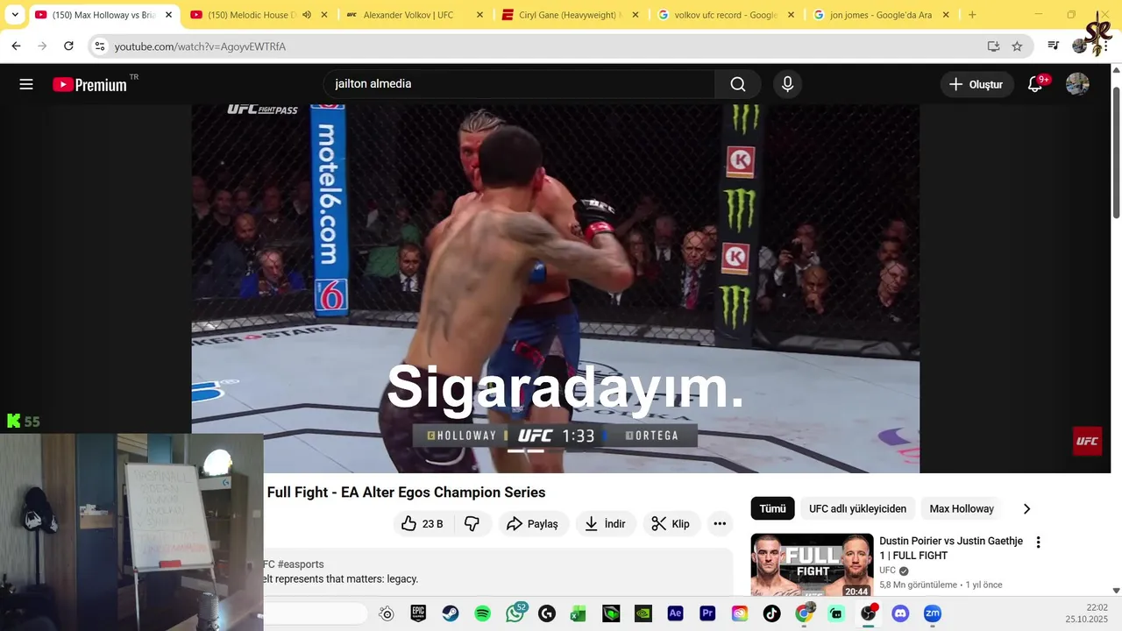The height and width of the screenshot is (631, 1122).
Task: Select the Max Holloway filter chip
Action: (962, 508)
